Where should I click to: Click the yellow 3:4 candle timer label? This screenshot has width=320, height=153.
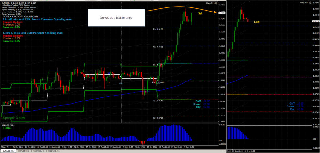(200, 13)
